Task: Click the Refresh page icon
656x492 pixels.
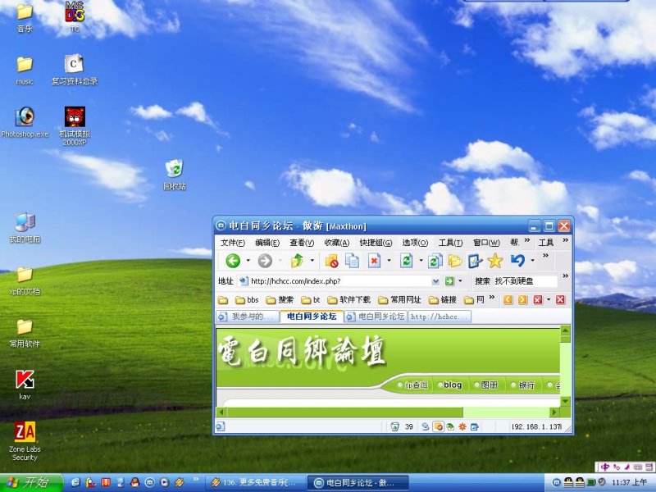Action: click(405, 261)
